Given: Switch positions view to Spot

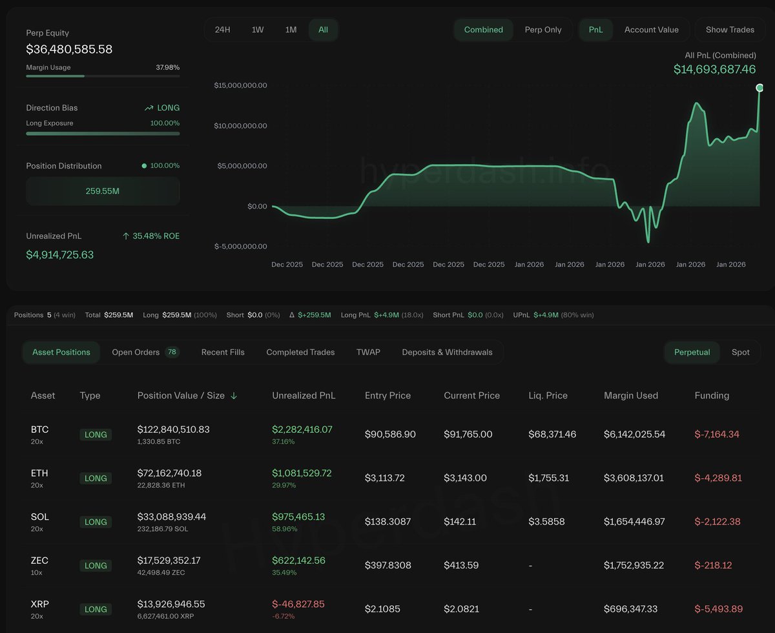Looking at the screenshot, I should [740, 352].
